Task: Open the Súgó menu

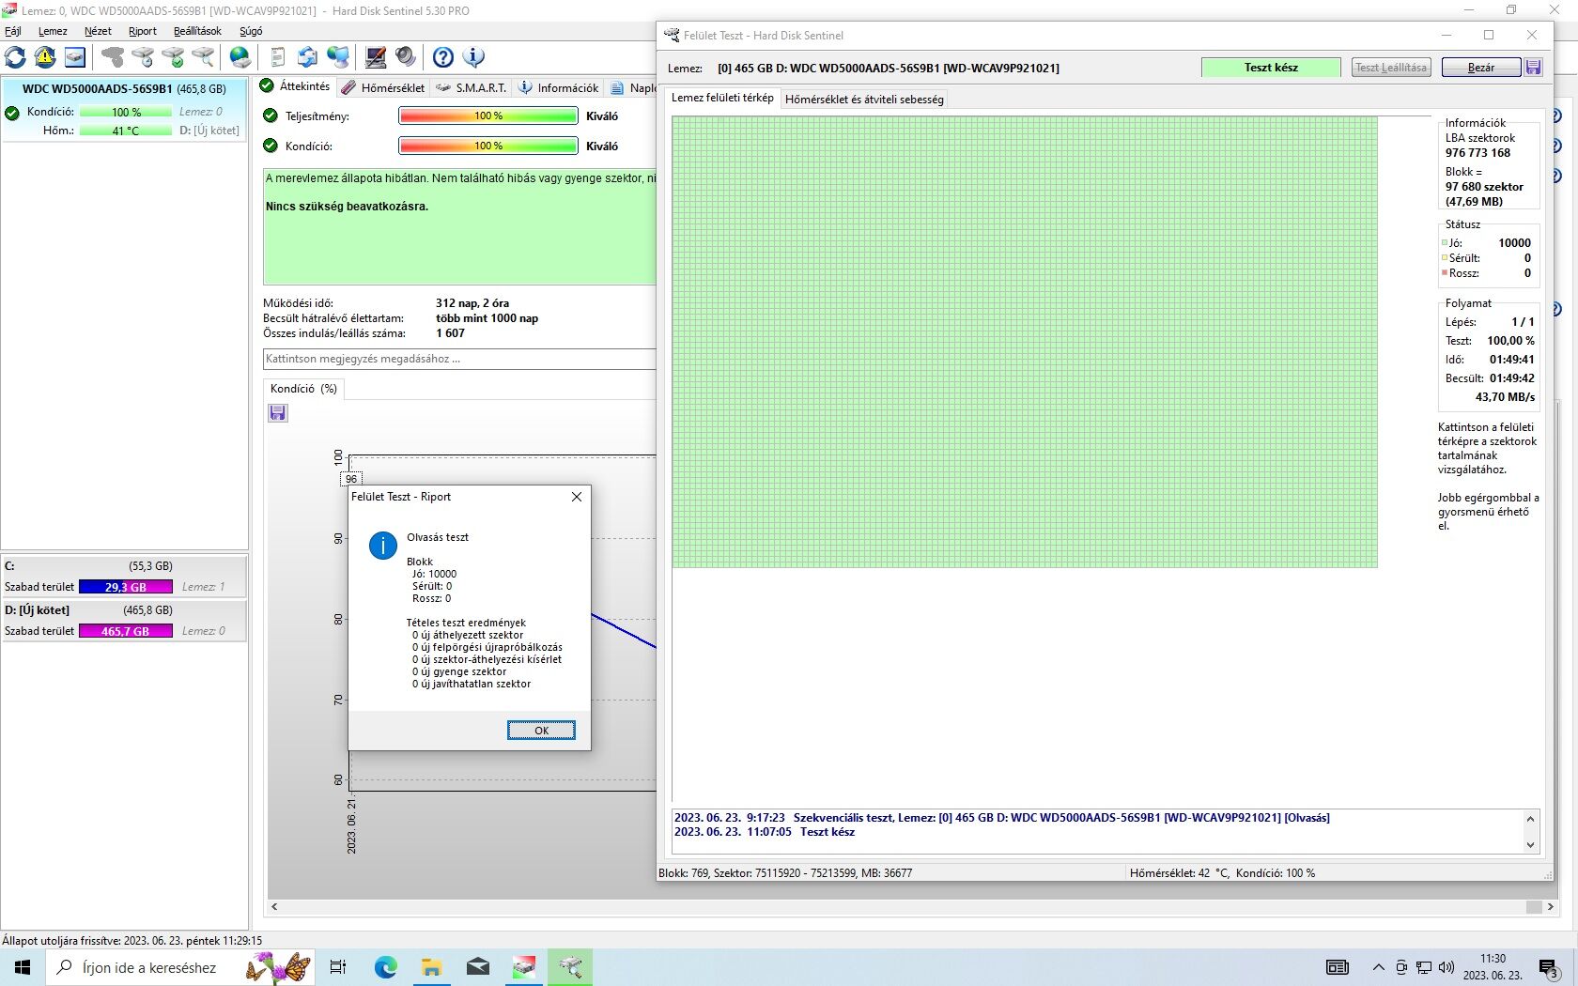Action: coord(251,31)
